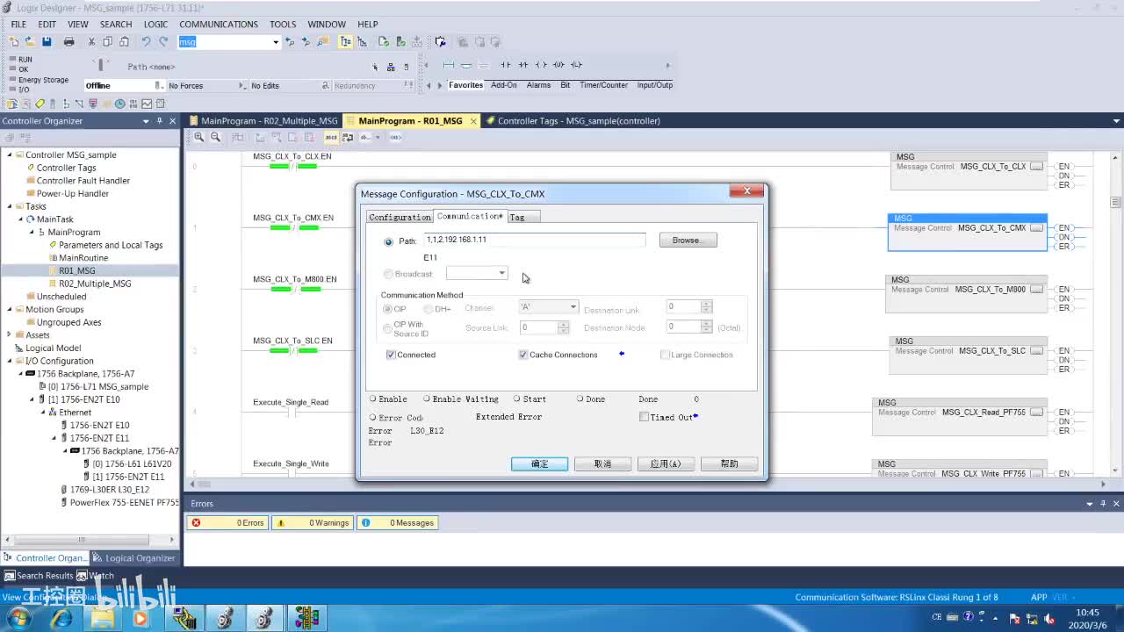Expand the Assets tree node
This screenshot has height=632, width=1124.
(10, 334)
